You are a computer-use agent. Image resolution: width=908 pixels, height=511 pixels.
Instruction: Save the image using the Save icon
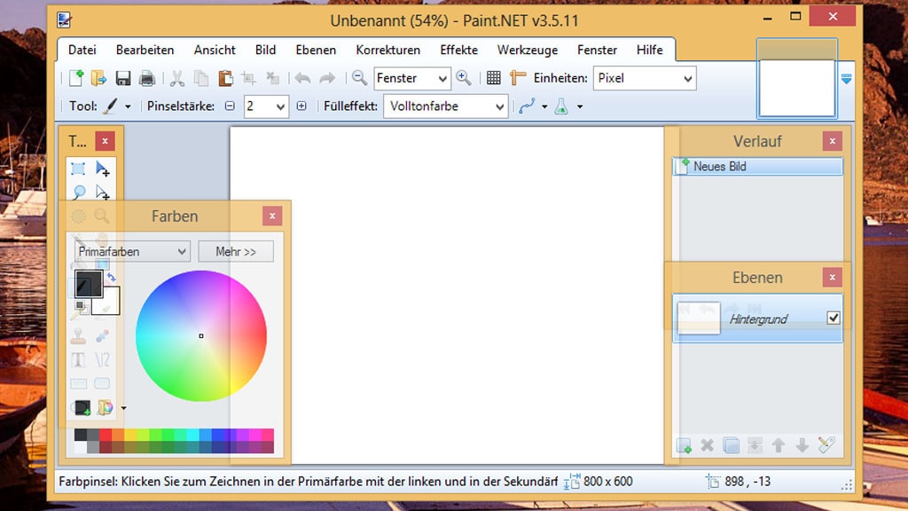click(123, 78)
